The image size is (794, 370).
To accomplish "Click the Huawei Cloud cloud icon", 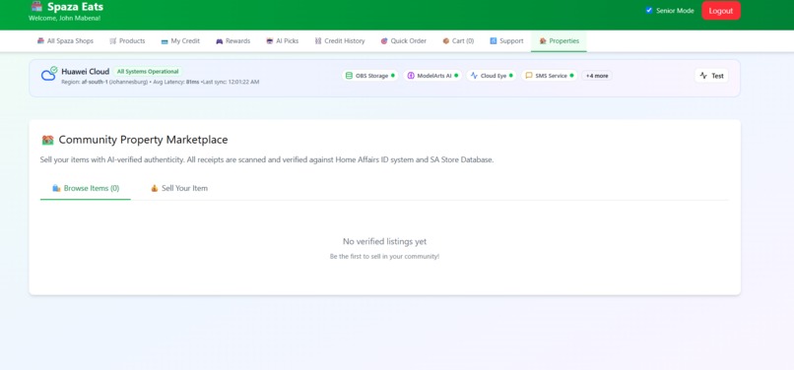I will pyautogui.click(x=49, y=74).
